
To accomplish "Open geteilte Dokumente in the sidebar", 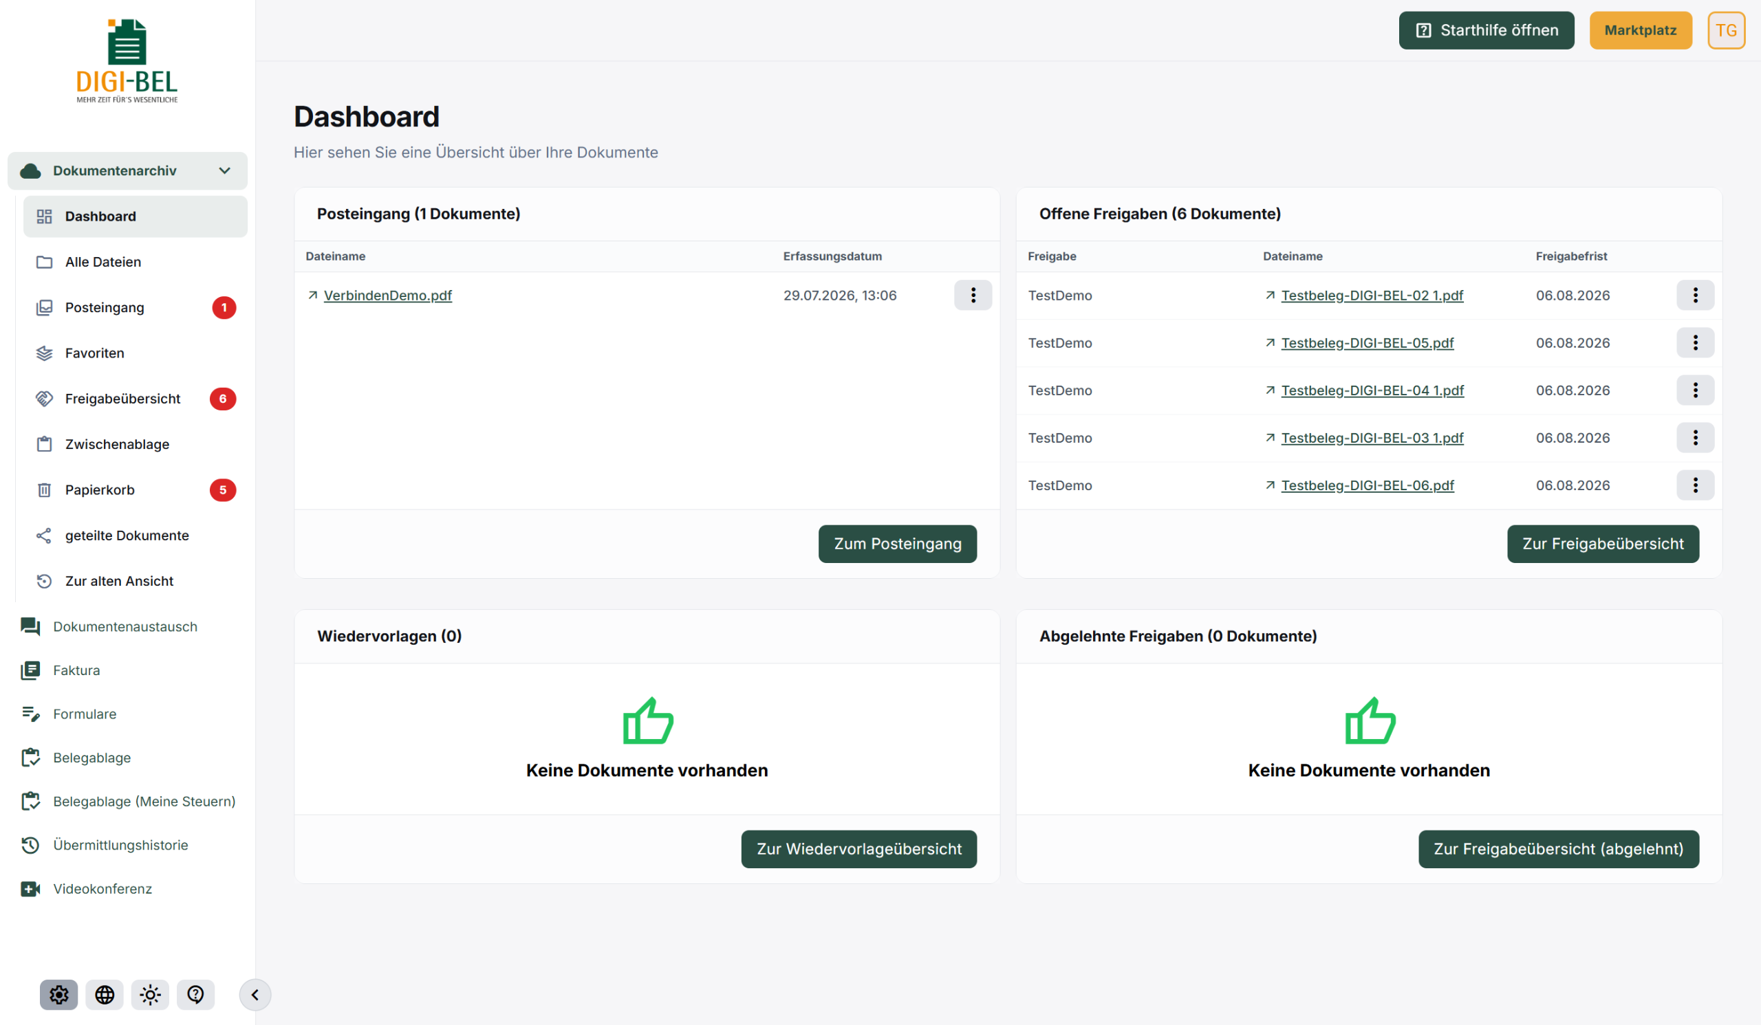I will 135,536.
